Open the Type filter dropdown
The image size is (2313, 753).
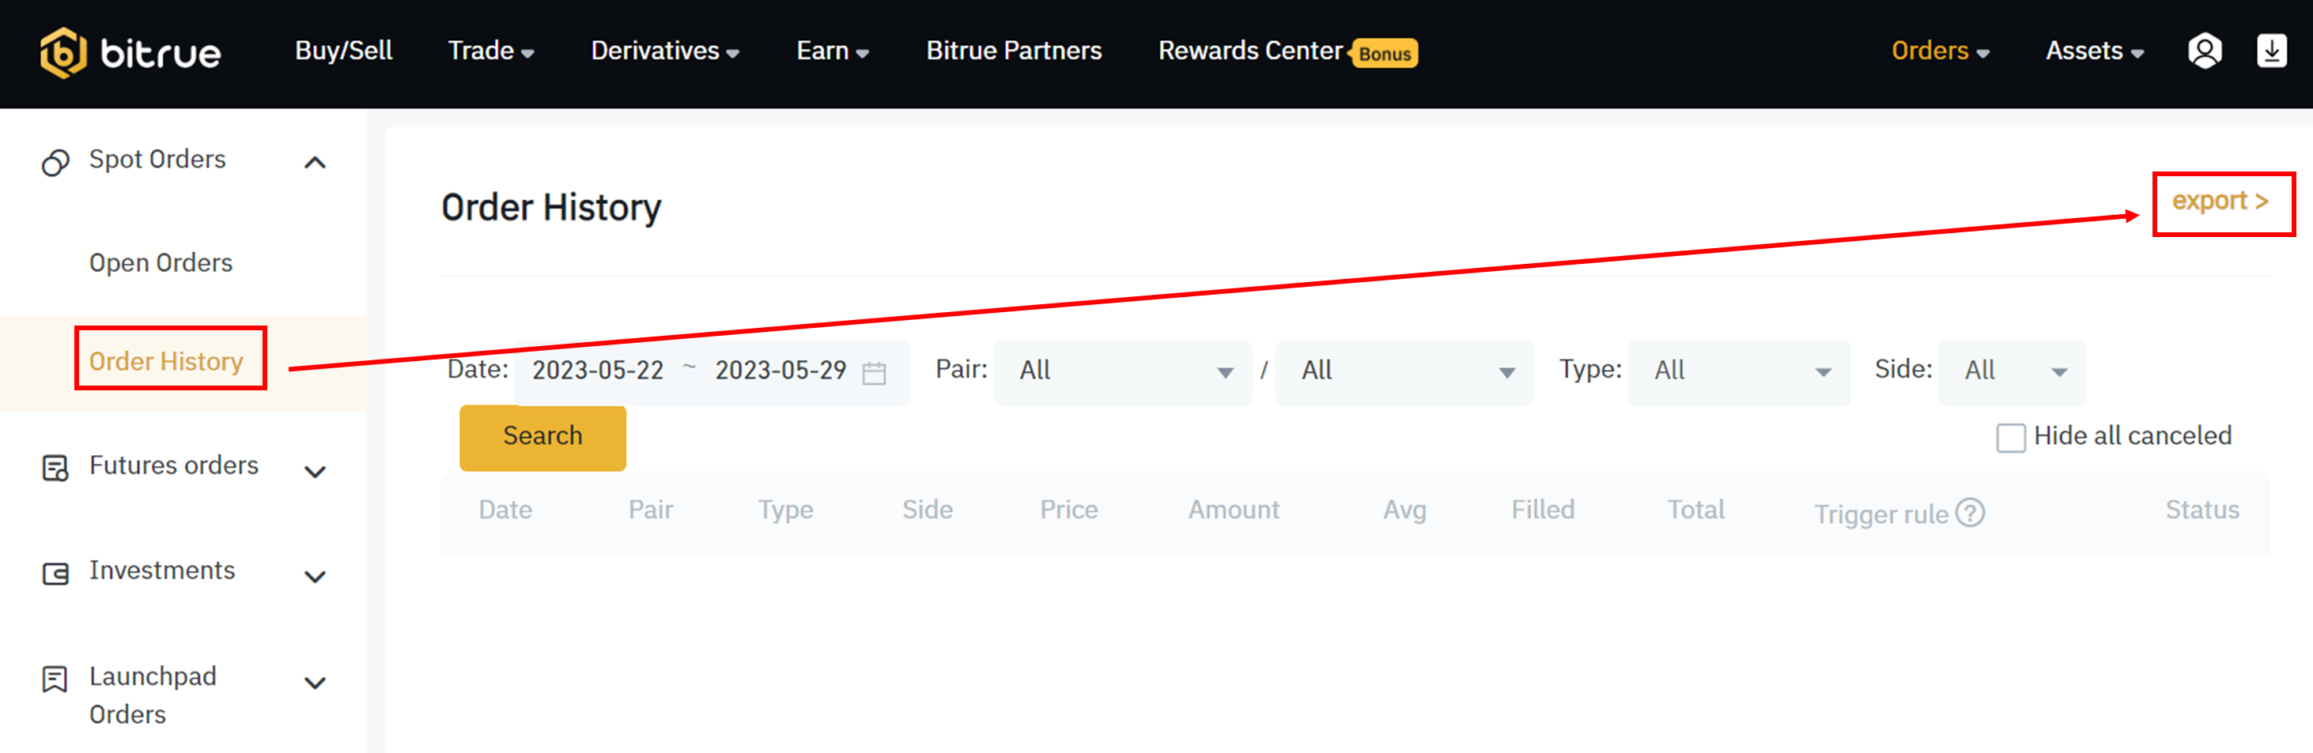[x=1738, y=371]
